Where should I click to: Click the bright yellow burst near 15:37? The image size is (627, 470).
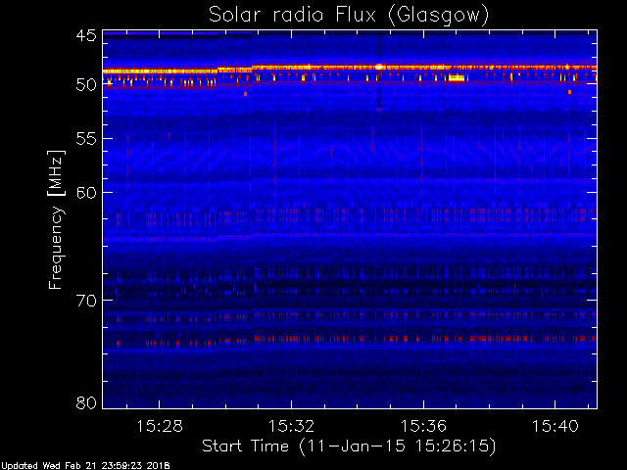tap(456, 77)
